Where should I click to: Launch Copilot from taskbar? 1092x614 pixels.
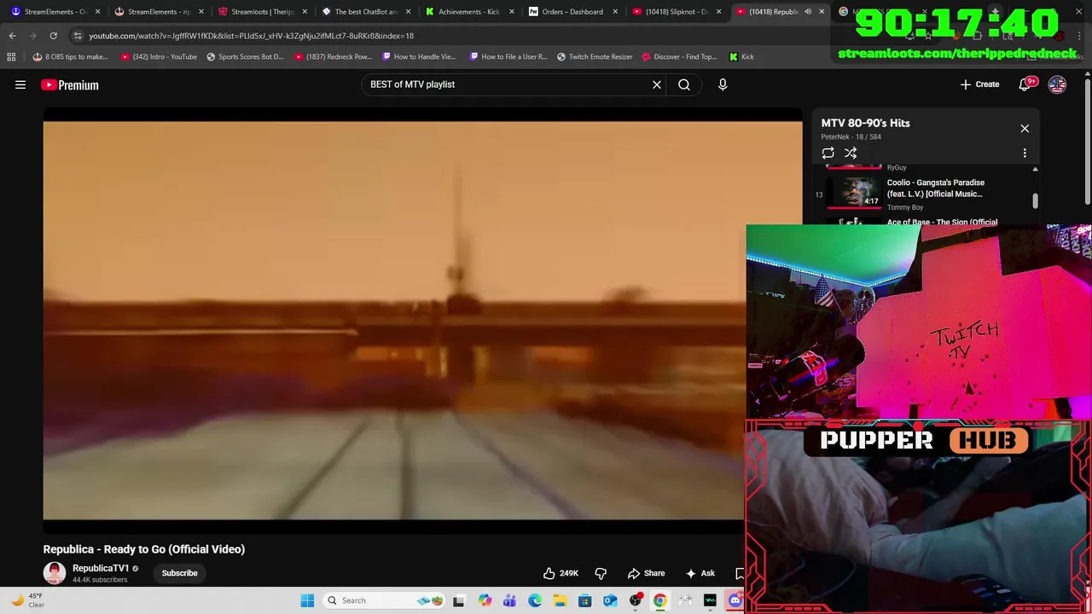(x=485, y=600)
